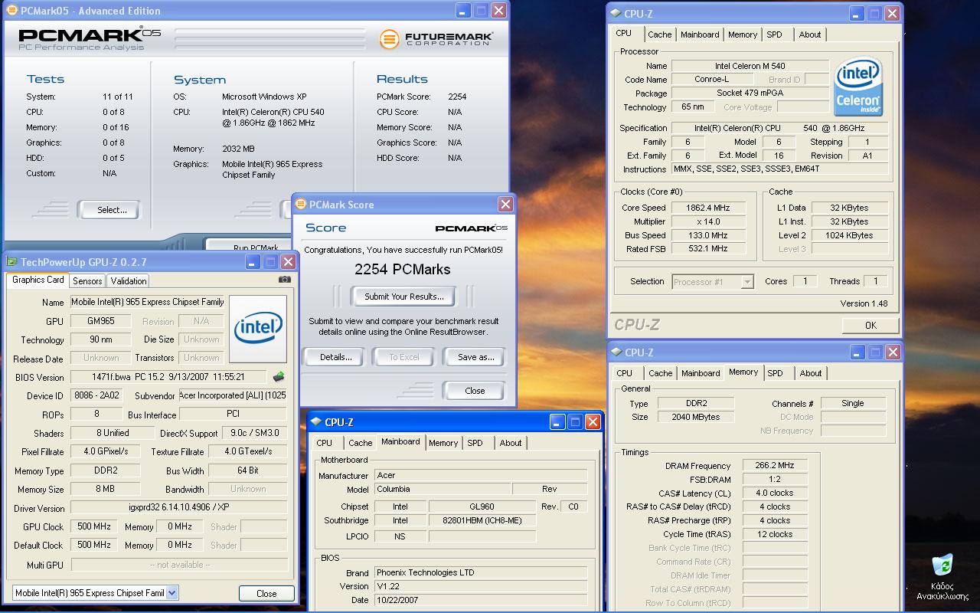Click the Save as... button
Screen dimensions: 980x613
475,357
